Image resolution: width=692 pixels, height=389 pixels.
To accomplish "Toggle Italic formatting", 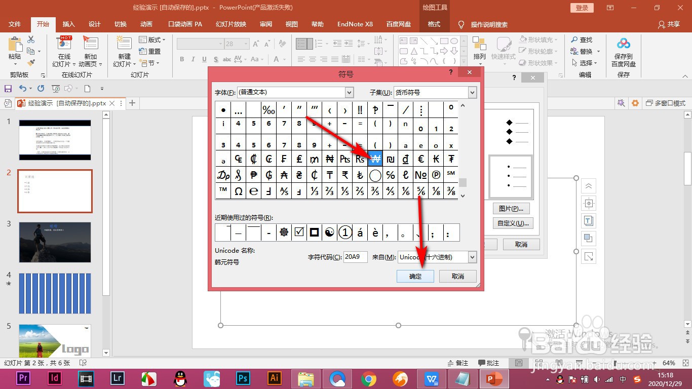I will [x=194, y=59].
